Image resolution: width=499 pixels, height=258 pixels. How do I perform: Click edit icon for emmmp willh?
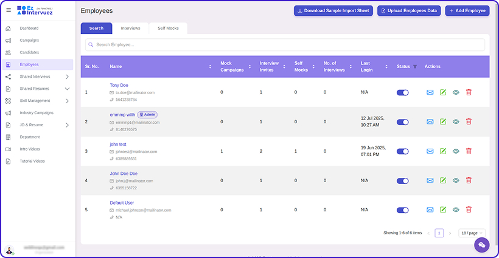coord(443,122)
